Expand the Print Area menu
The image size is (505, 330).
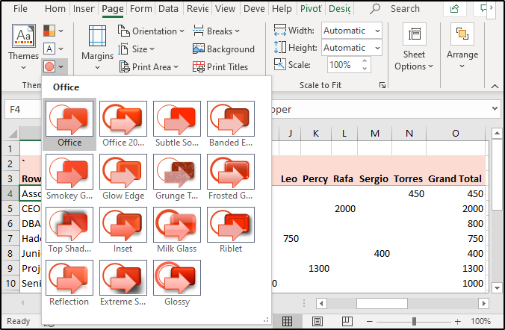[148, 67]
